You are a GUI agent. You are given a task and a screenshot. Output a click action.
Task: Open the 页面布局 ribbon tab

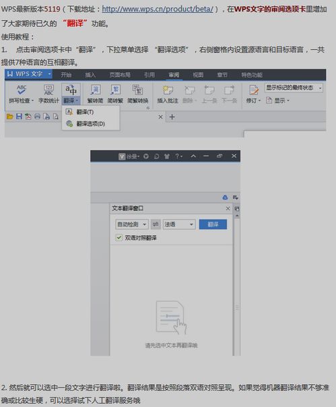(x=120, y=75)
